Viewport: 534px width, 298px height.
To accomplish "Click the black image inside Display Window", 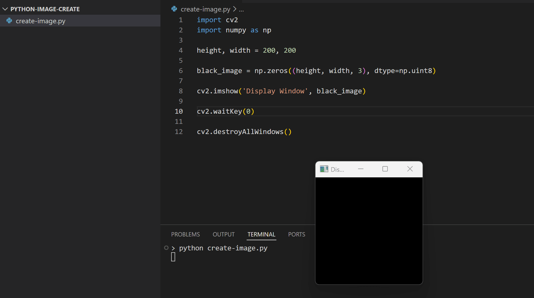I will click(369, 231).
